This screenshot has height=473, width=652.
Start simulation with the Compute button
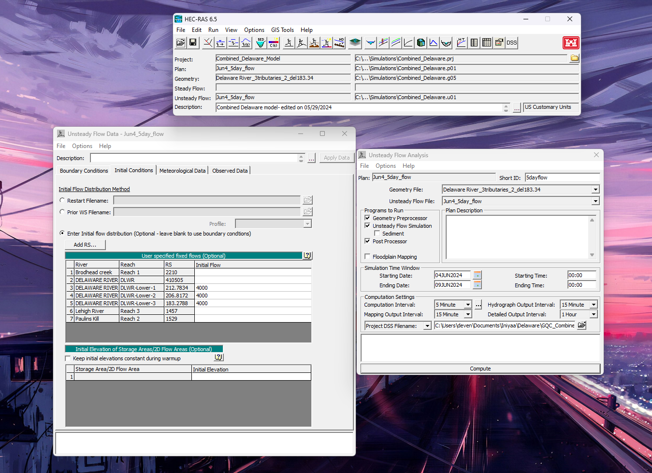(x=480, y=369)
